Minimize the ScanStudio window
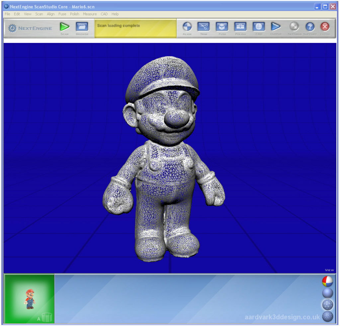This screenshot has width=340, height=326. pyautogui.click(x=317, y=7)
